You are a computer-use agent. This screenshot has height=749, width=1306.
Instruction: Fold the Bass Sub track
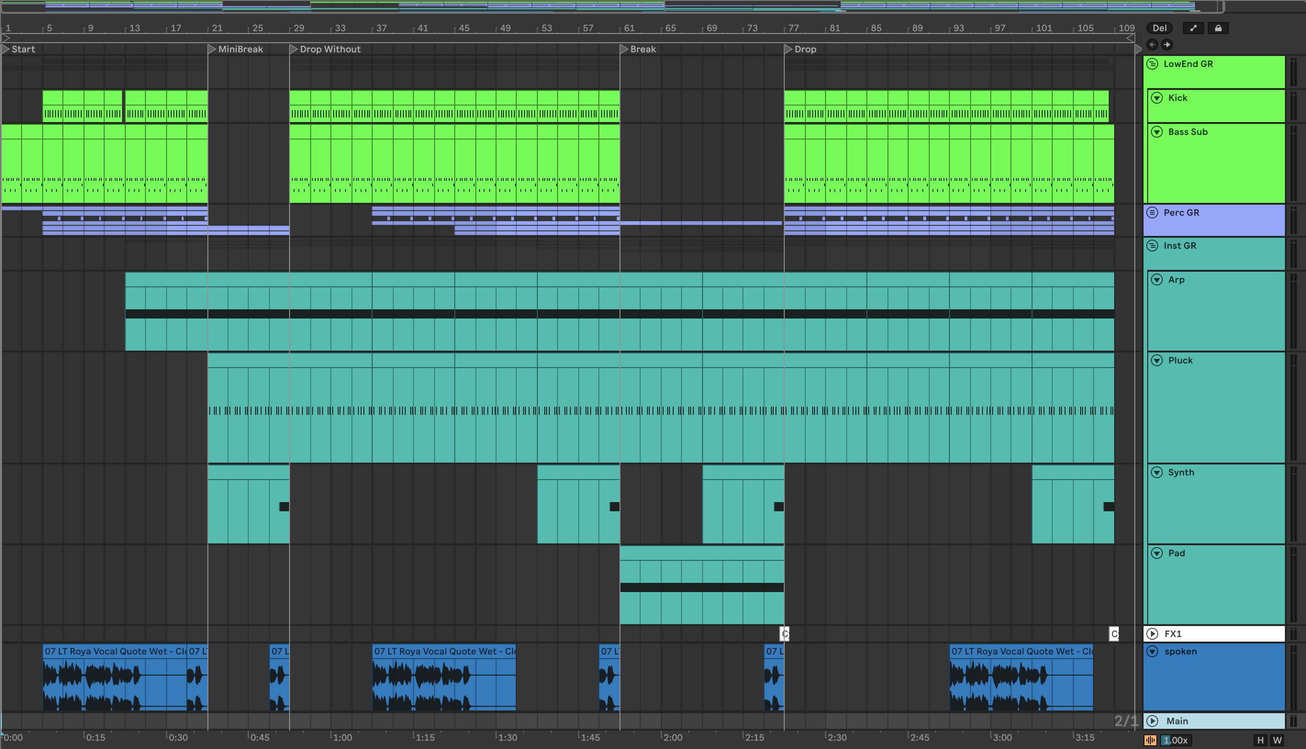pos(1157,132)
